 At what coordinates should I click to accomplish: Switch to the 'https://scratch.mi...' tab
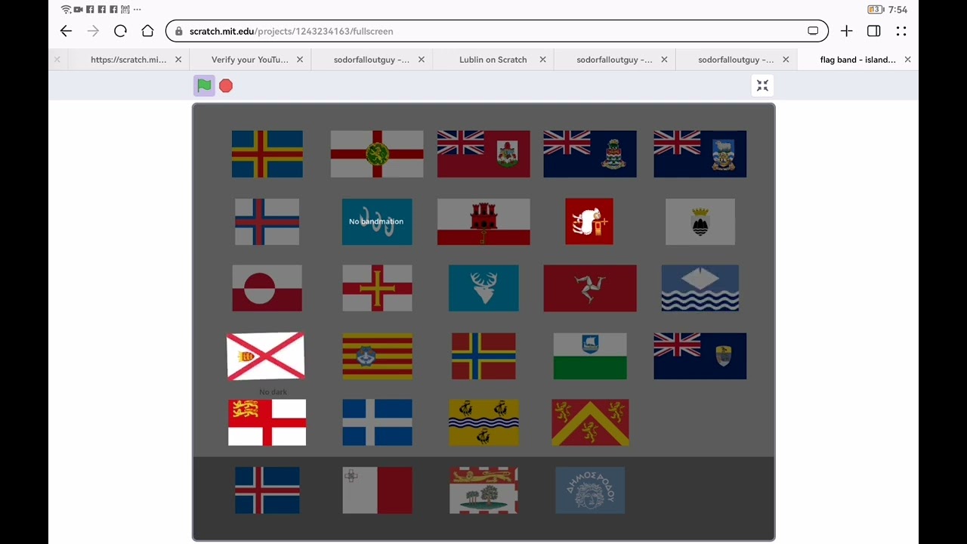[x=128, y=60]
